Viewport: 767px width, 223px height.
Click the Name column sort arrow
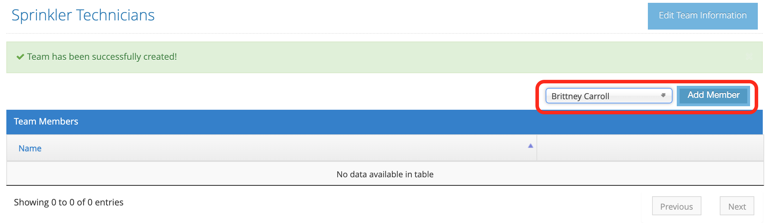click(530, 146)
